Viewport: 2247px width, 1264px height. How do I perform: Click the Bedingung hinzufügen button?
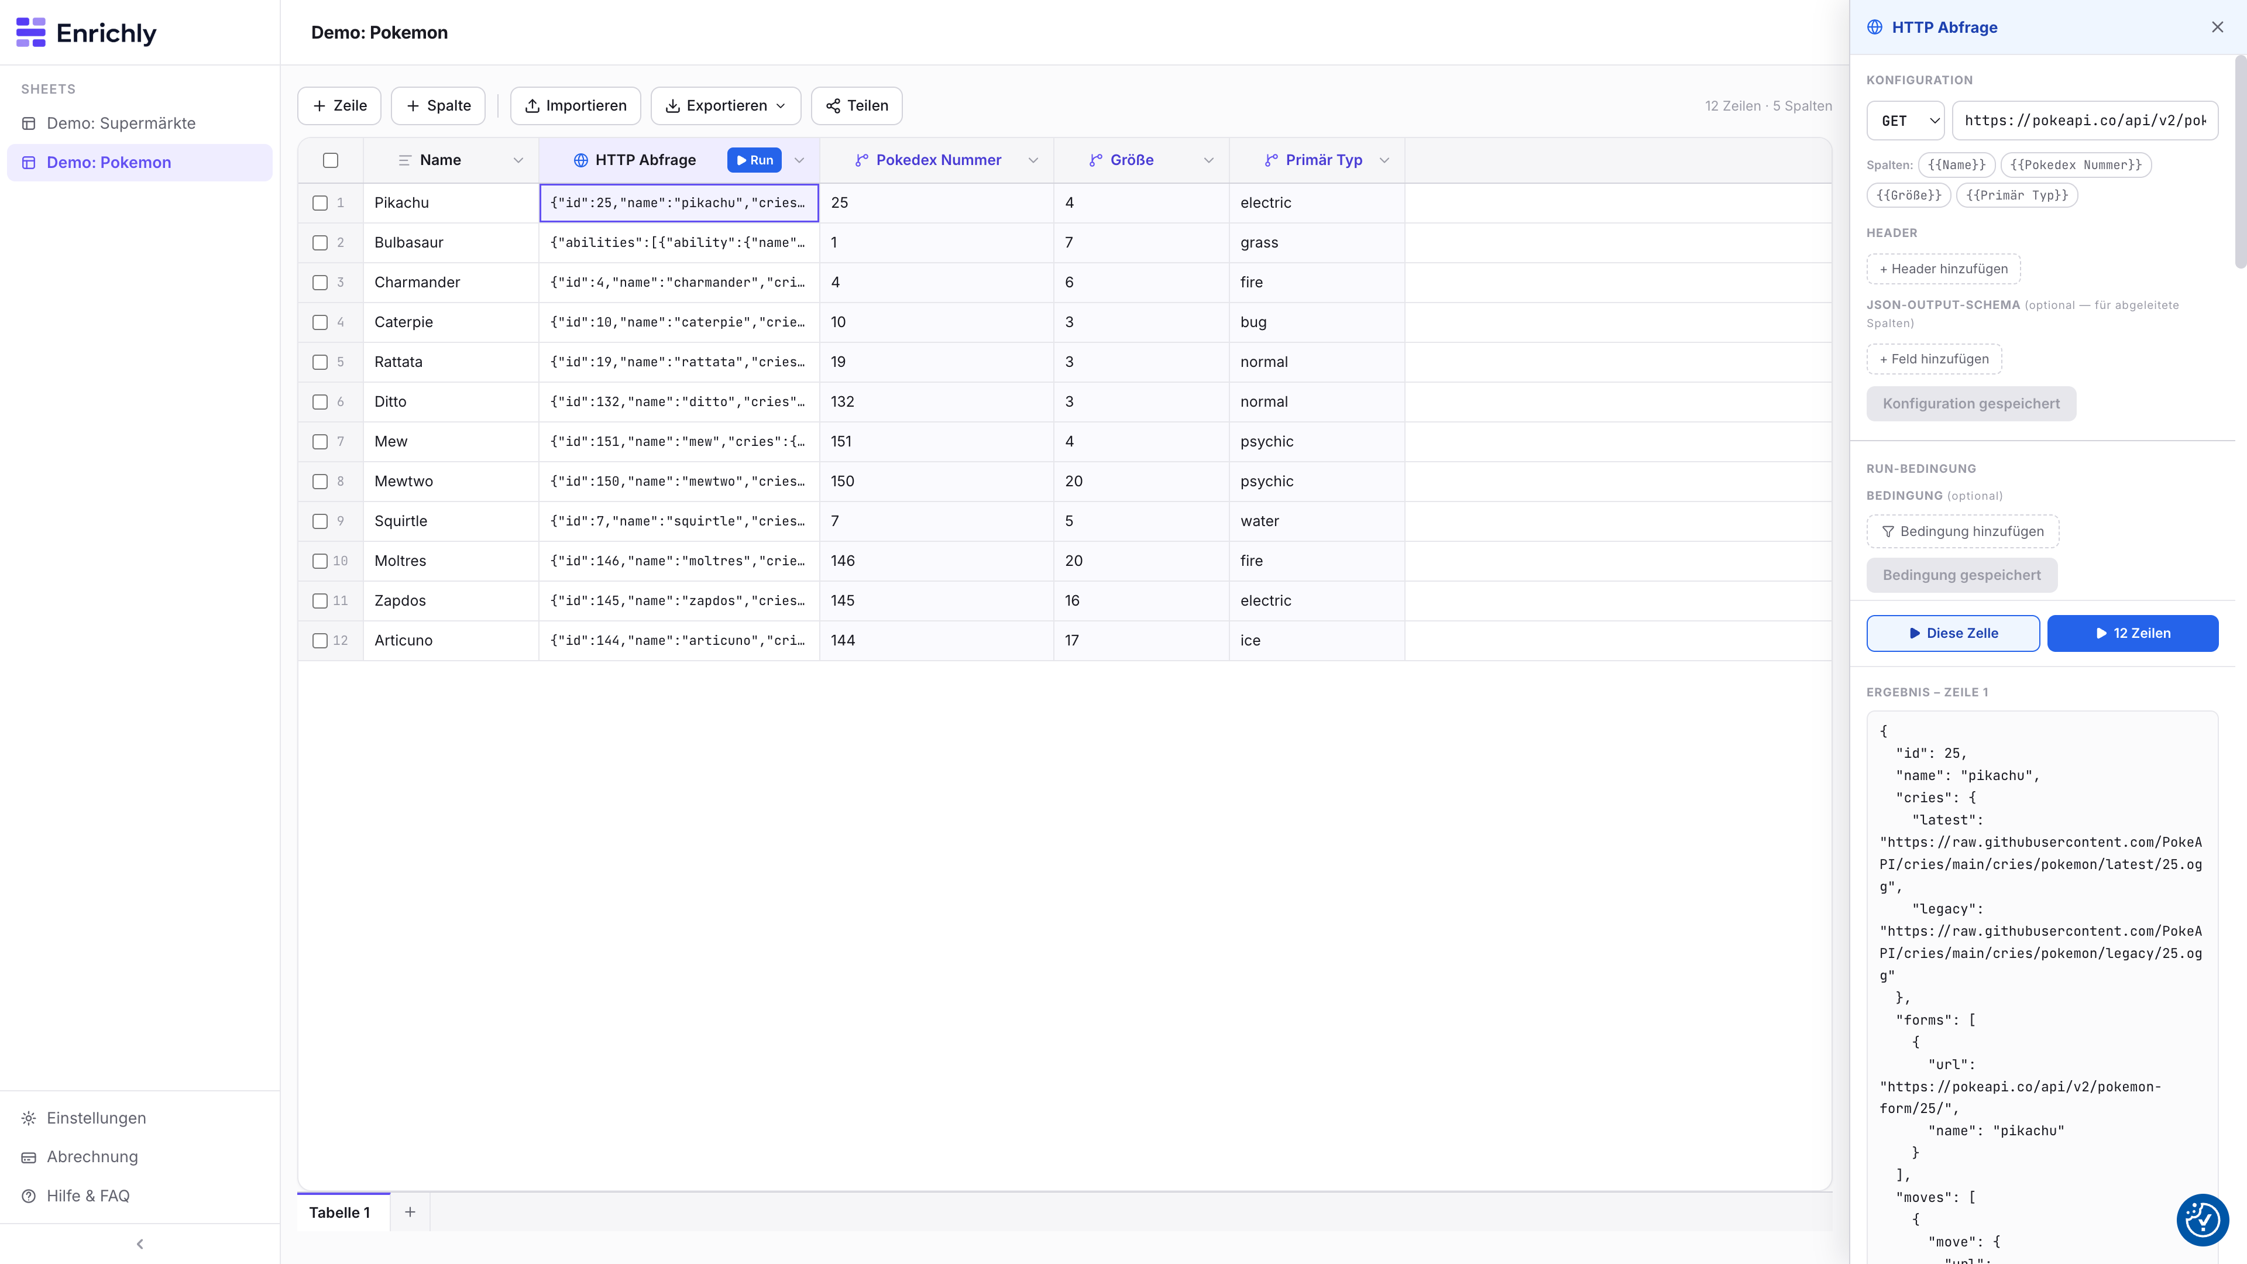coord(1963,531)
